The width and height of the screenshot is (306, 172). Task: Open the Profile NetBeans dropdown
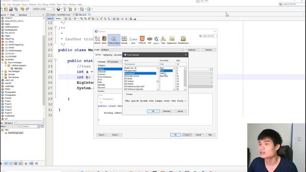pos(142,50)
